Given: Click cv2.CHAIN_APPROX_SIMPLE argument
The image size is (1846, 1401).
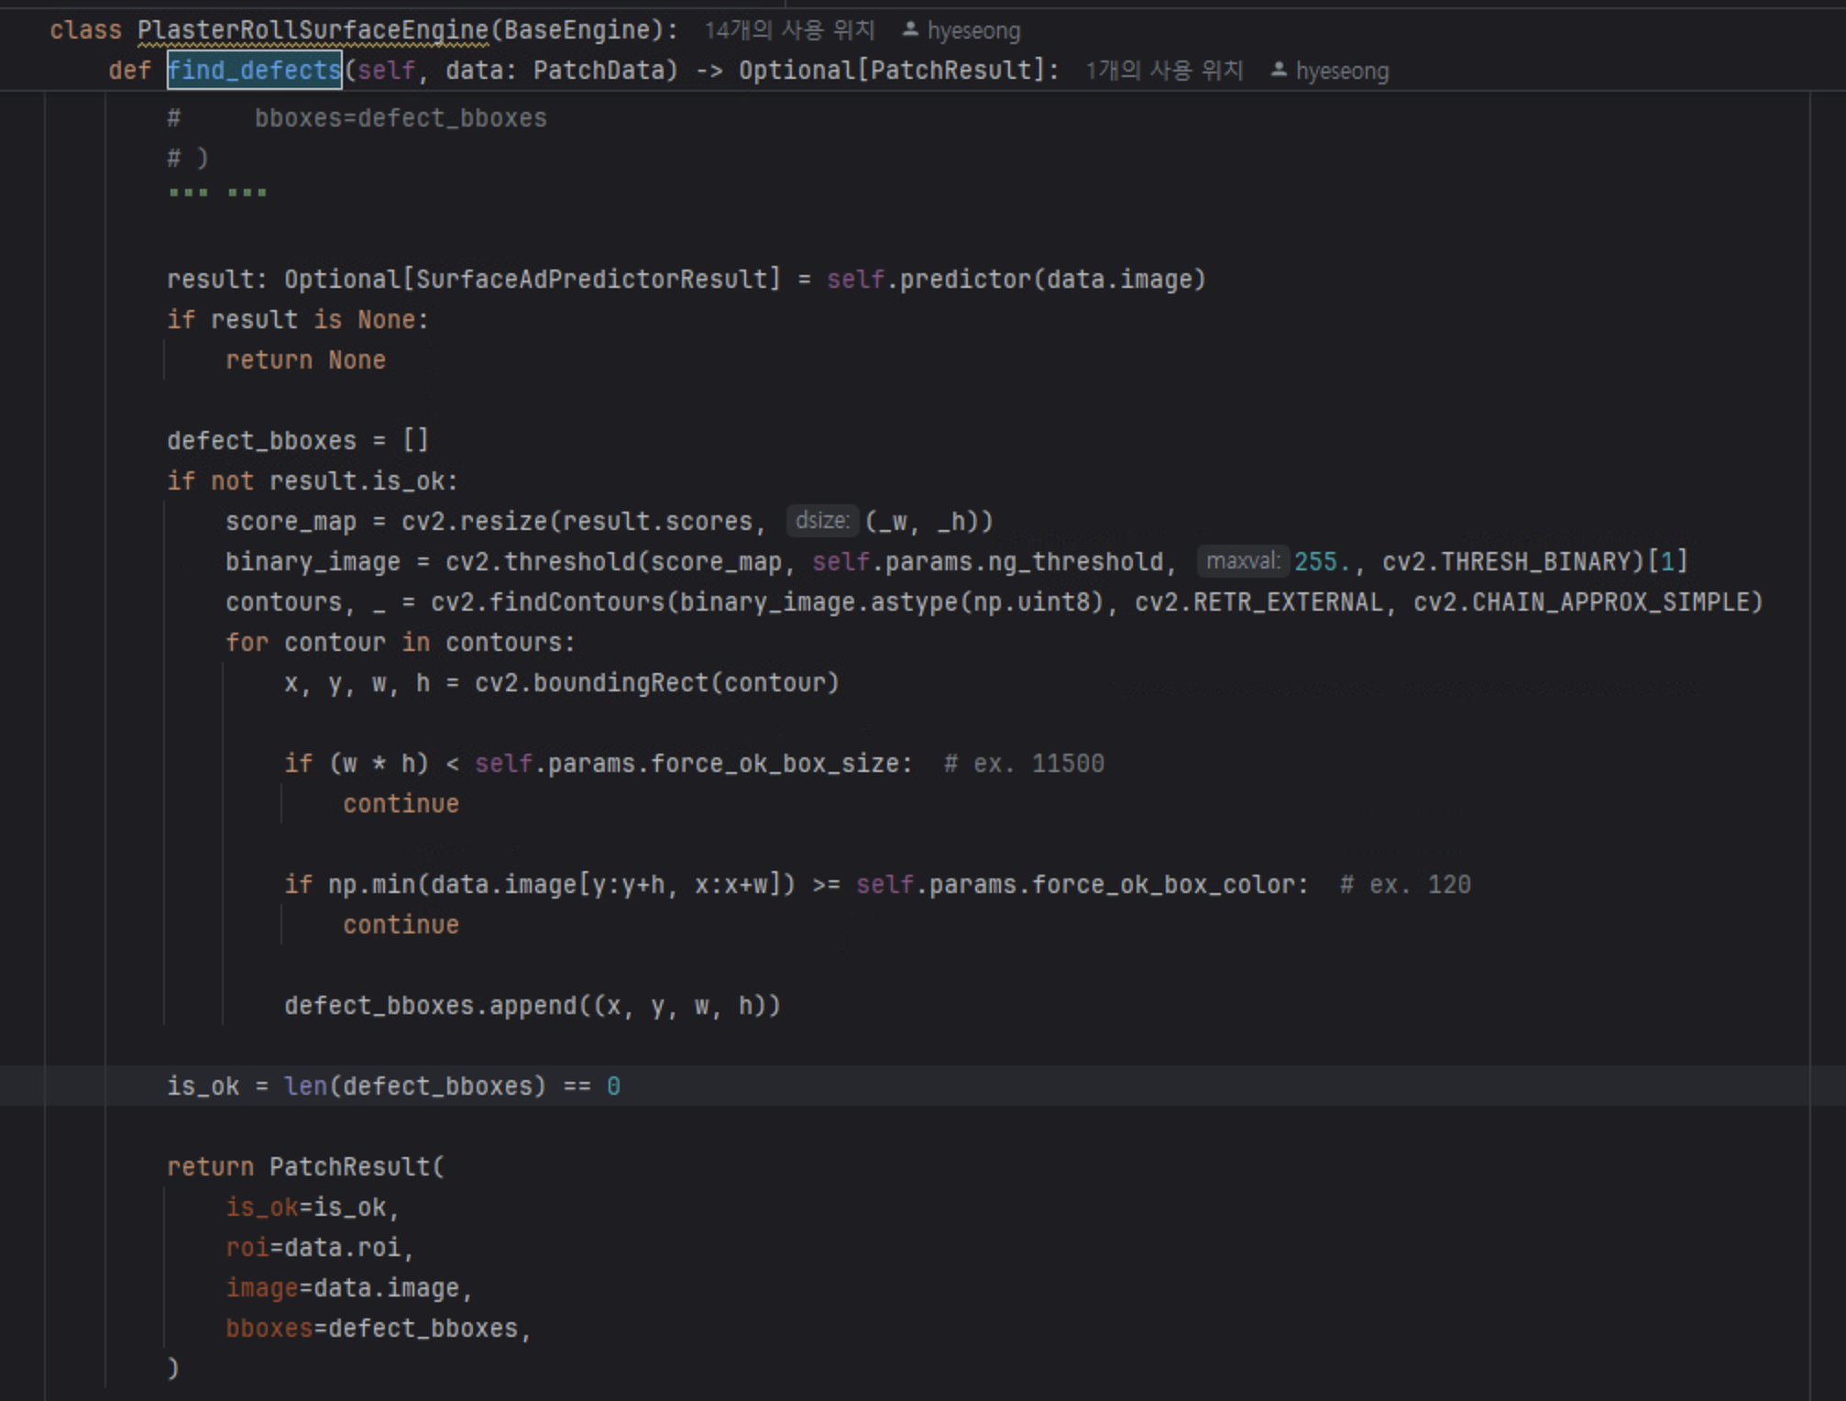Looking at the screenshot, I should 1580,602.
